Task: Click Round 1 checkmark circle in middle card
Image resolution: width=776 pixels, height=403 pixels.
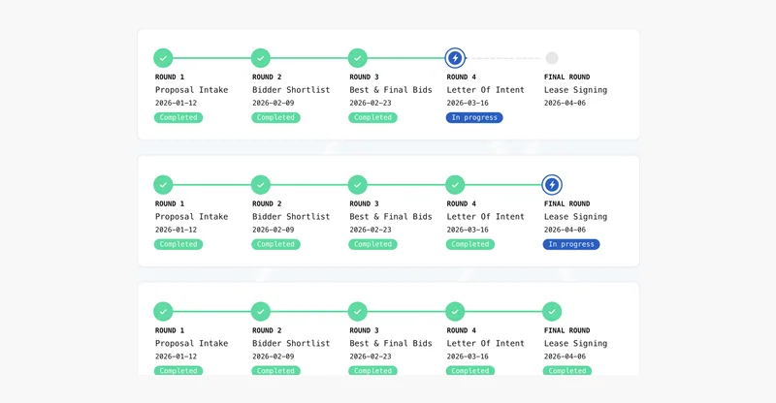Action: pos(163,185)
